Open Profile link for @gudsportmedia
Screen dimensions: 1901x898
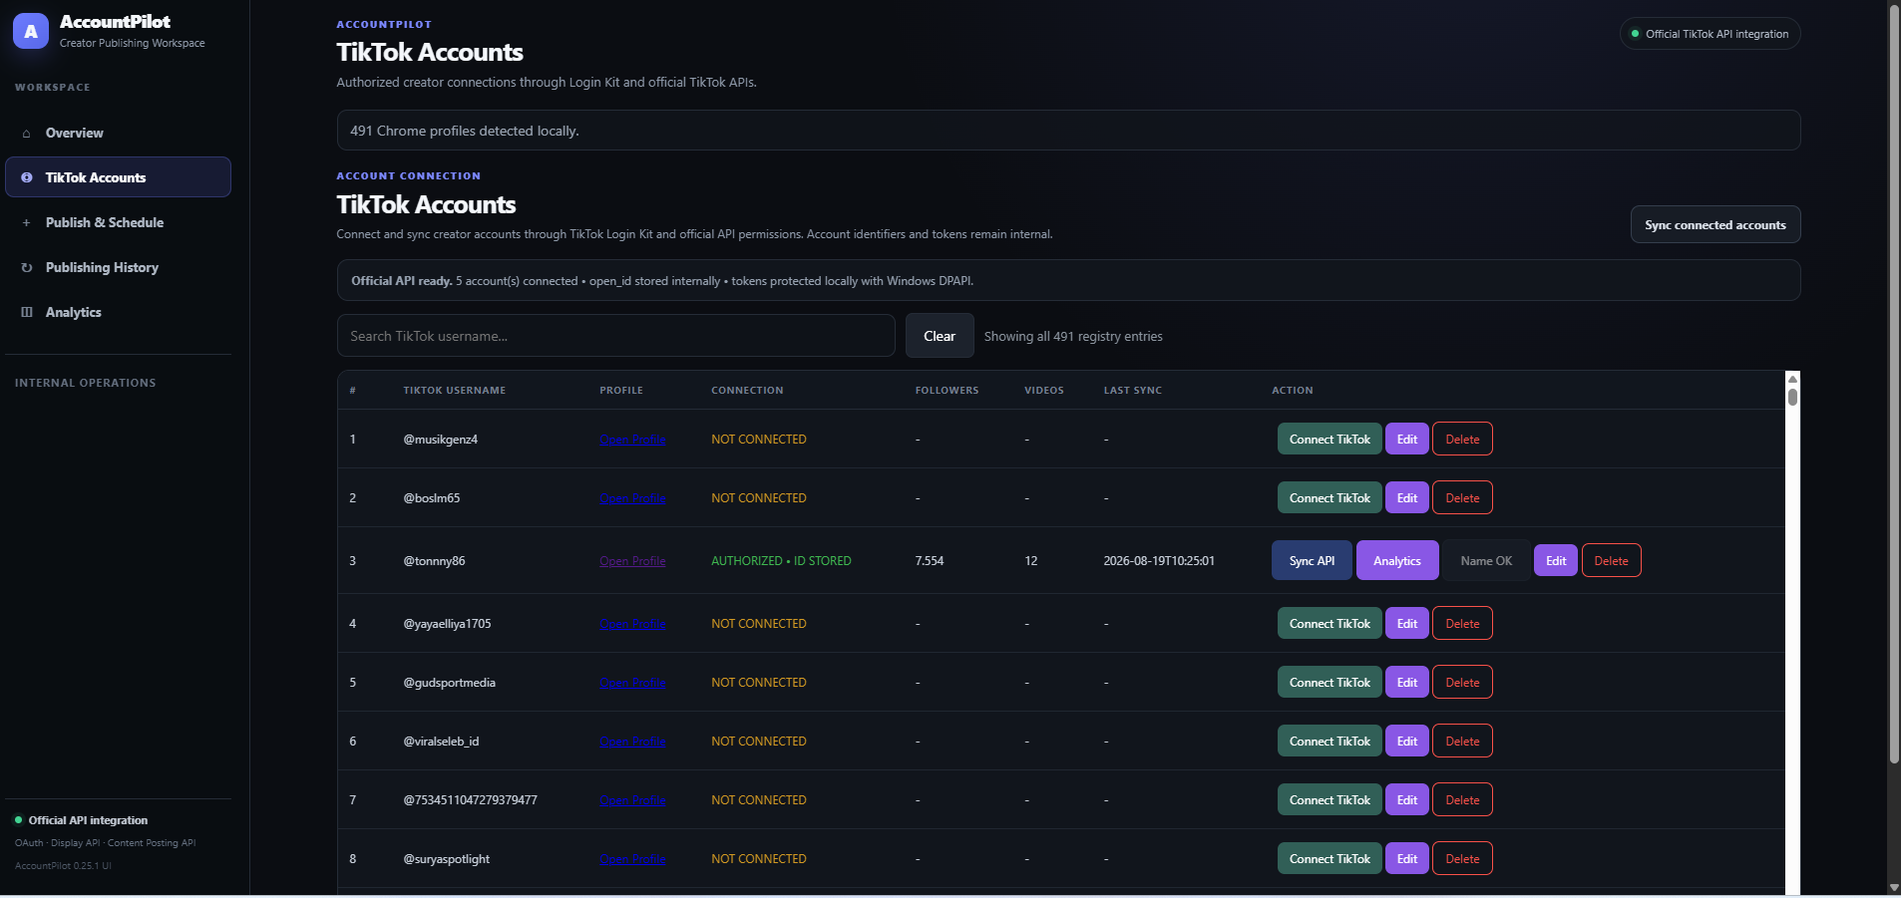(632, 683)
